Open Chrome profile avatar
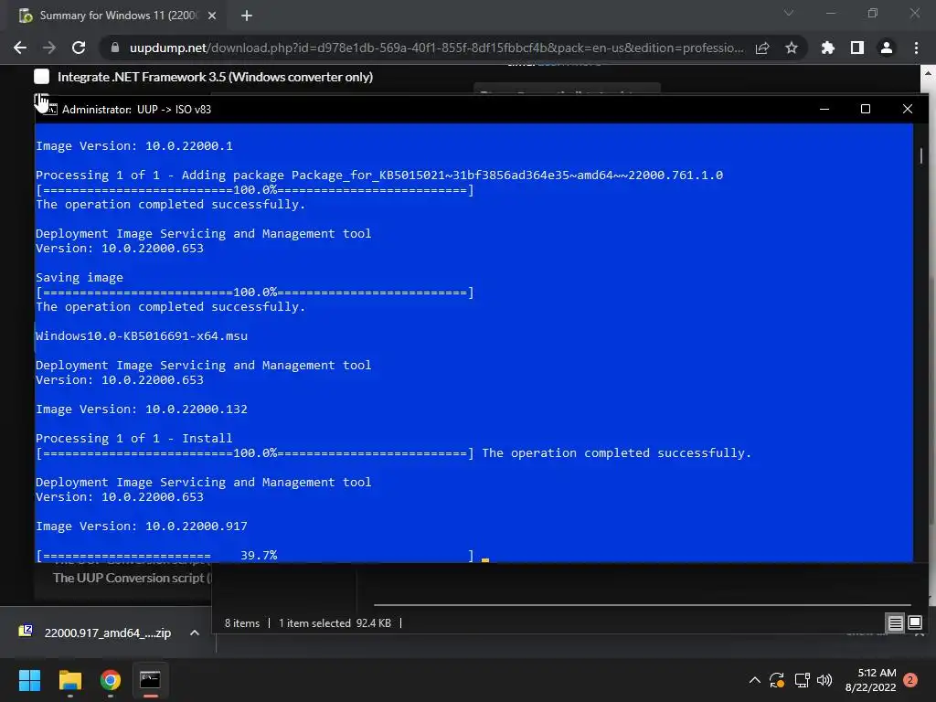Screen dimensions: 936x702 tap(887, 48)
